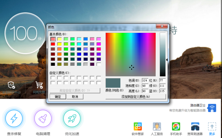Open the 查杀修复 lightning icon
The width and height of the screenshot is (222, 138).
[14, 118]
